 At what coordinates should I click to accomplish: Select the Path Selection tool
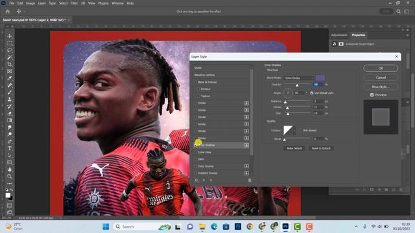[x=10, y=155]
